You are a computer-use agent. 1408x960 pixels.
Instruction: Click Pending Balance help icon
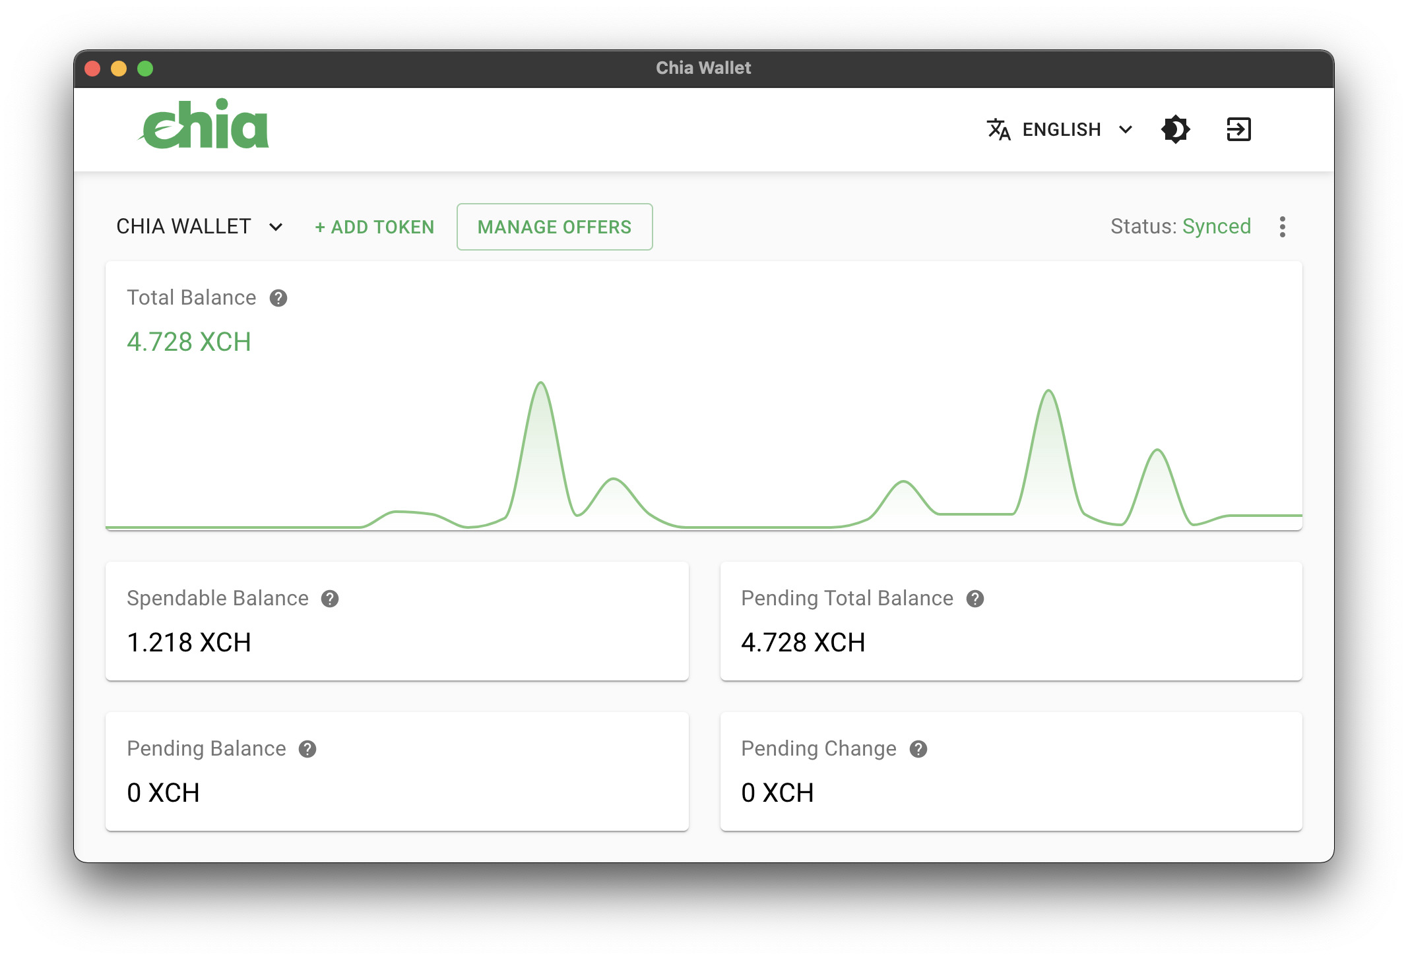[307, 749]
